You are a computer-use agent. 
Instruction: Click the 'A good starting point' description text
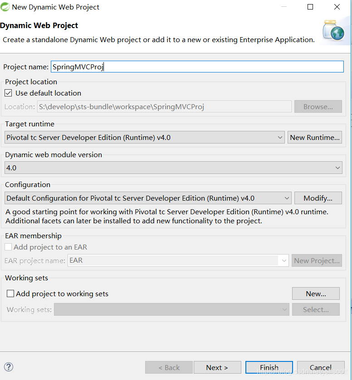[167, 216]
